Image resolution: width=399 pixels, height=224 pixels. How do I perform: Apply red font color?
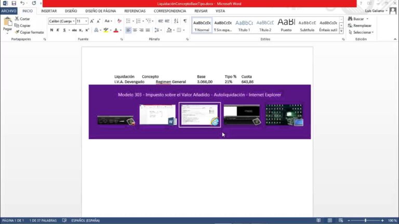(116, 30)
